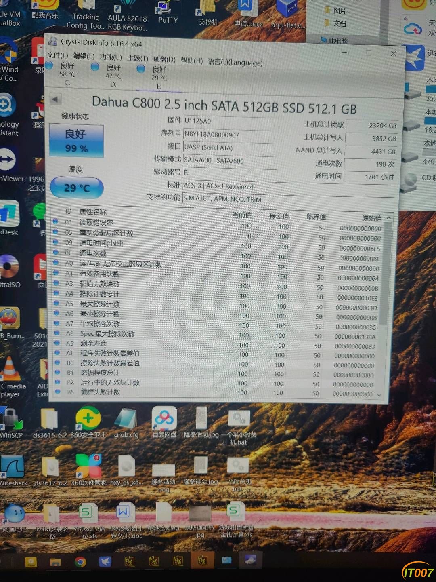Screen dimensions: 436x582
Task: Select the 360软件管家 desktop icon
Action: click(88, 470)
